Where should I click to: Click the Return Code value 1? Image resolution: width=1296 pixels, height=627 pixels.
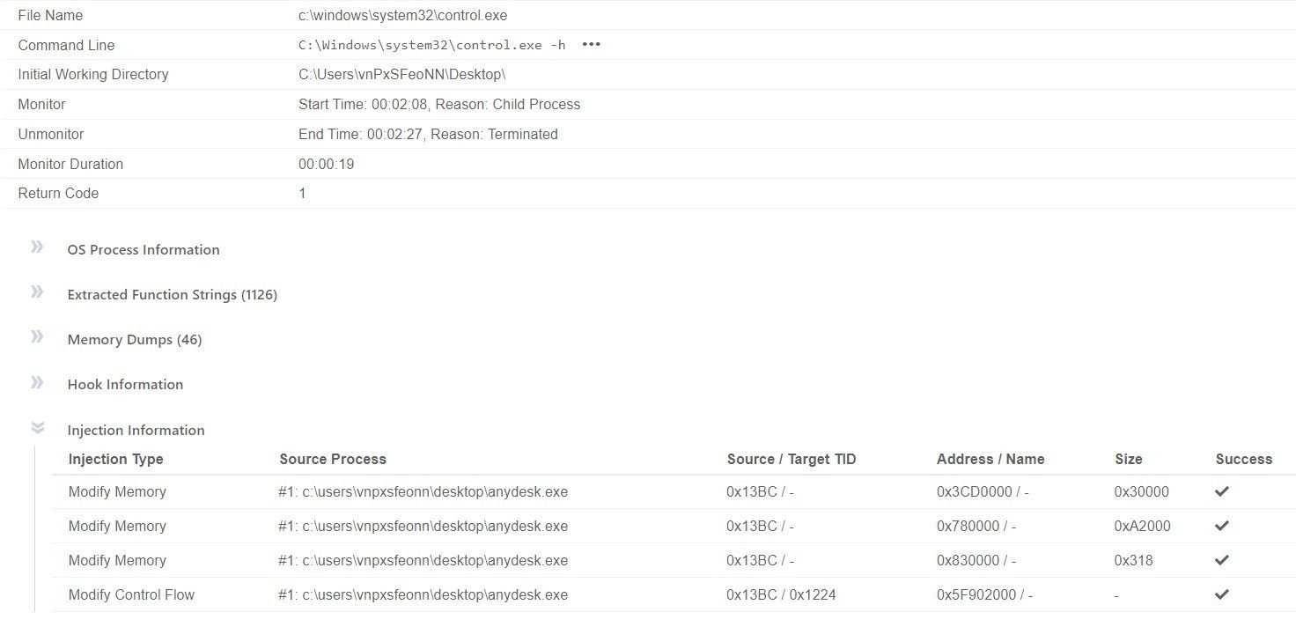click(302, 193)
